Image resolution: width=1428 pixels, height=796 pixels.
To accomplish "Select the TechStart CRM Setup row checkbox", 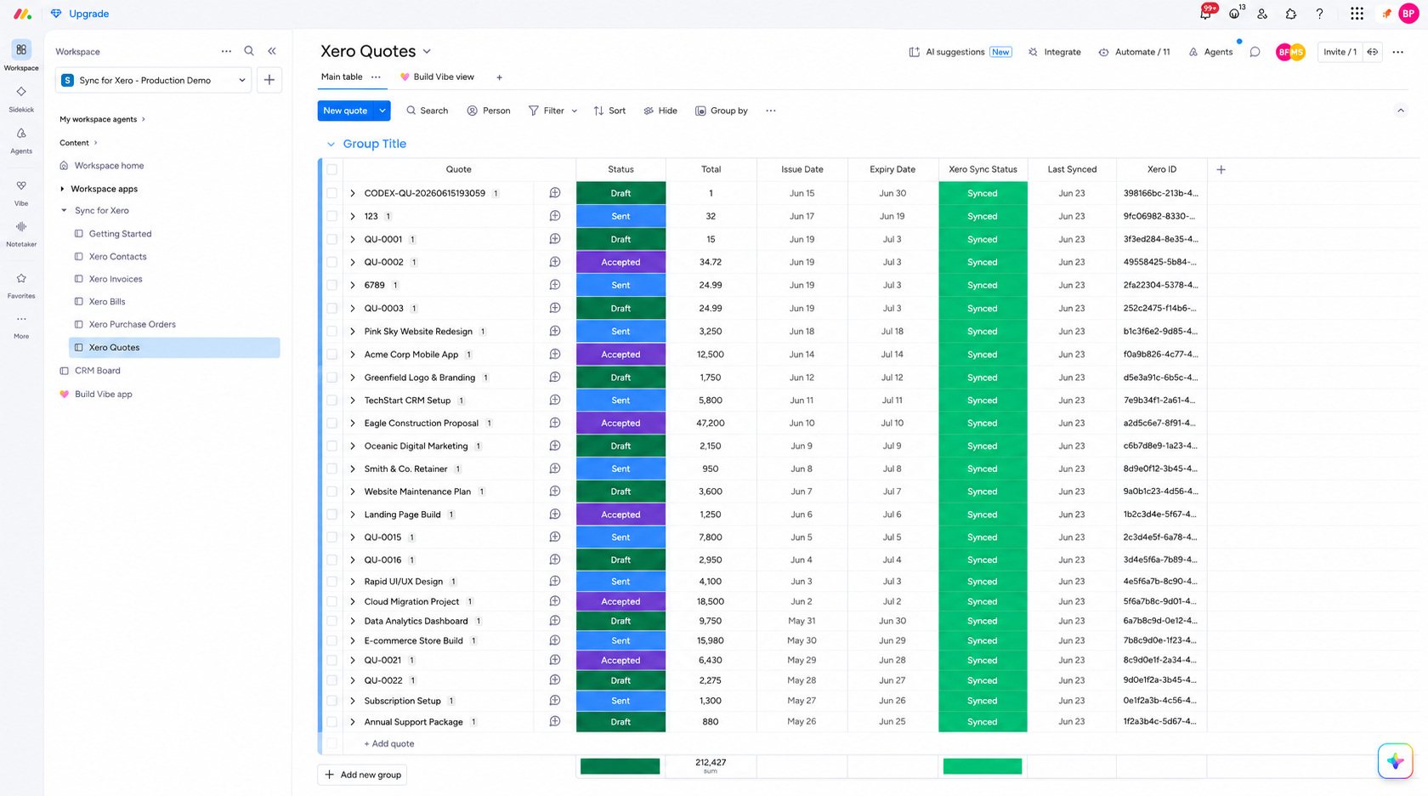I will [x=332, y=400].
